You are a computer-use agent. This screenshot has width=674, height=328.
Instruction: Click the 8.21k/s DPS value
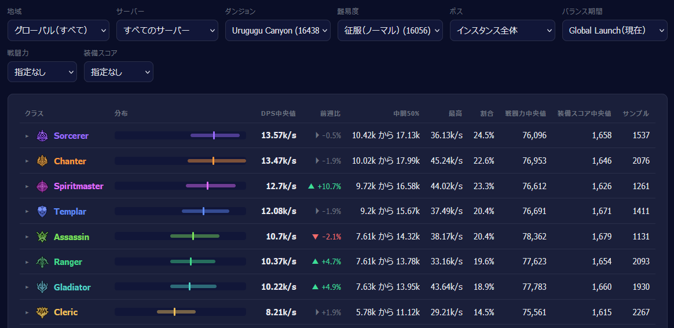pos(281,312)
